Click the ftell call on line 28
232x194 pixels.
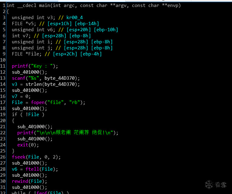pyautogui.click(x=32, y=169)
